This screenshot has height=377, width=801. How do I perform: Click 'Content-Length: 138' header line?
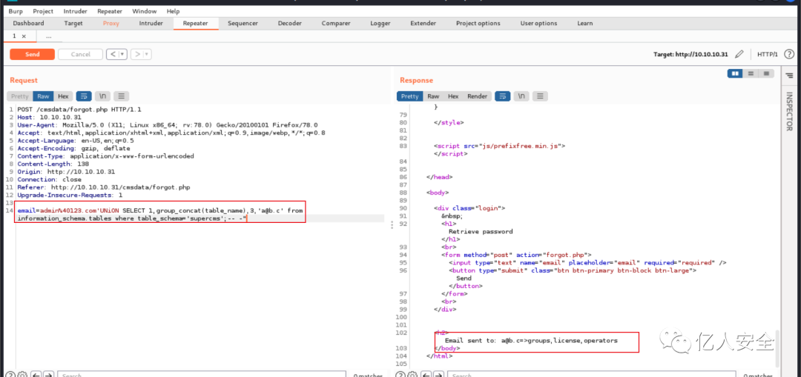click(x=53, y=164)
